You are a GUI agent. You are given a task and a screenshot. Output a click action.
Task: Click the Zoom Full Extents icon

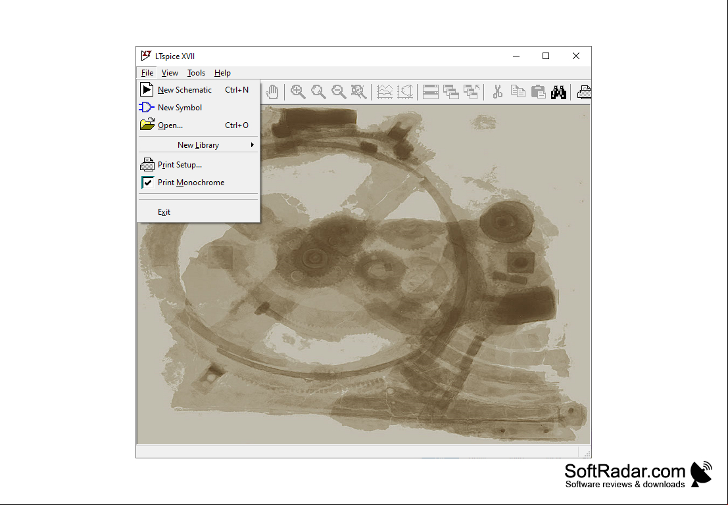(359, 92)
